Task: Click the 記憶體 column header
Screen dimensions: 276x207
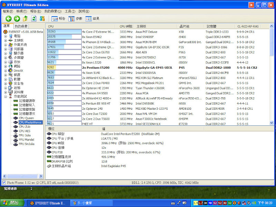Action: tap(211, 26)
